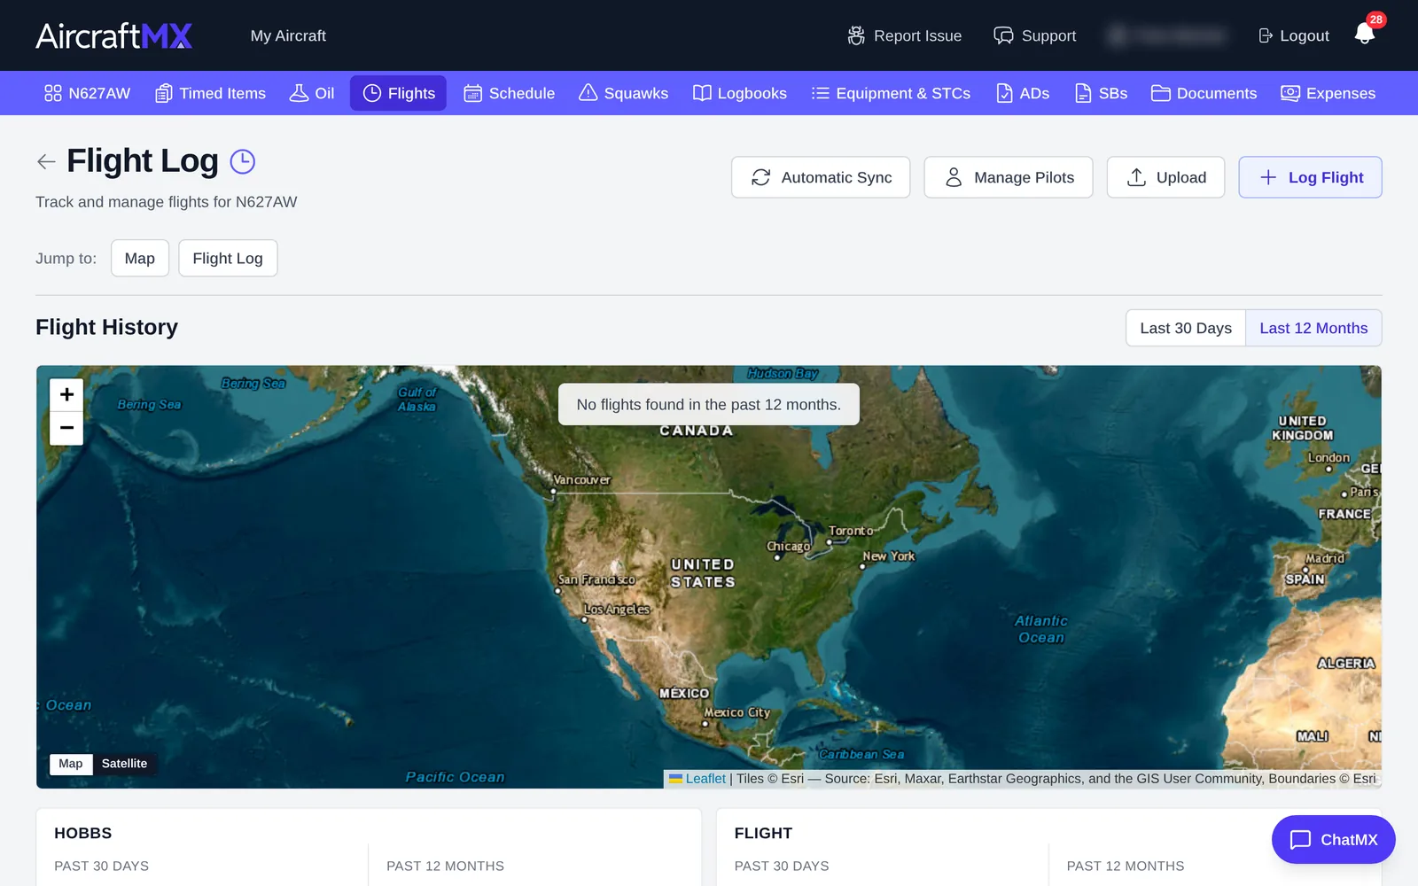Click the Schedule calendar icon
1418x886 pixels.
(x=473, y=93)
